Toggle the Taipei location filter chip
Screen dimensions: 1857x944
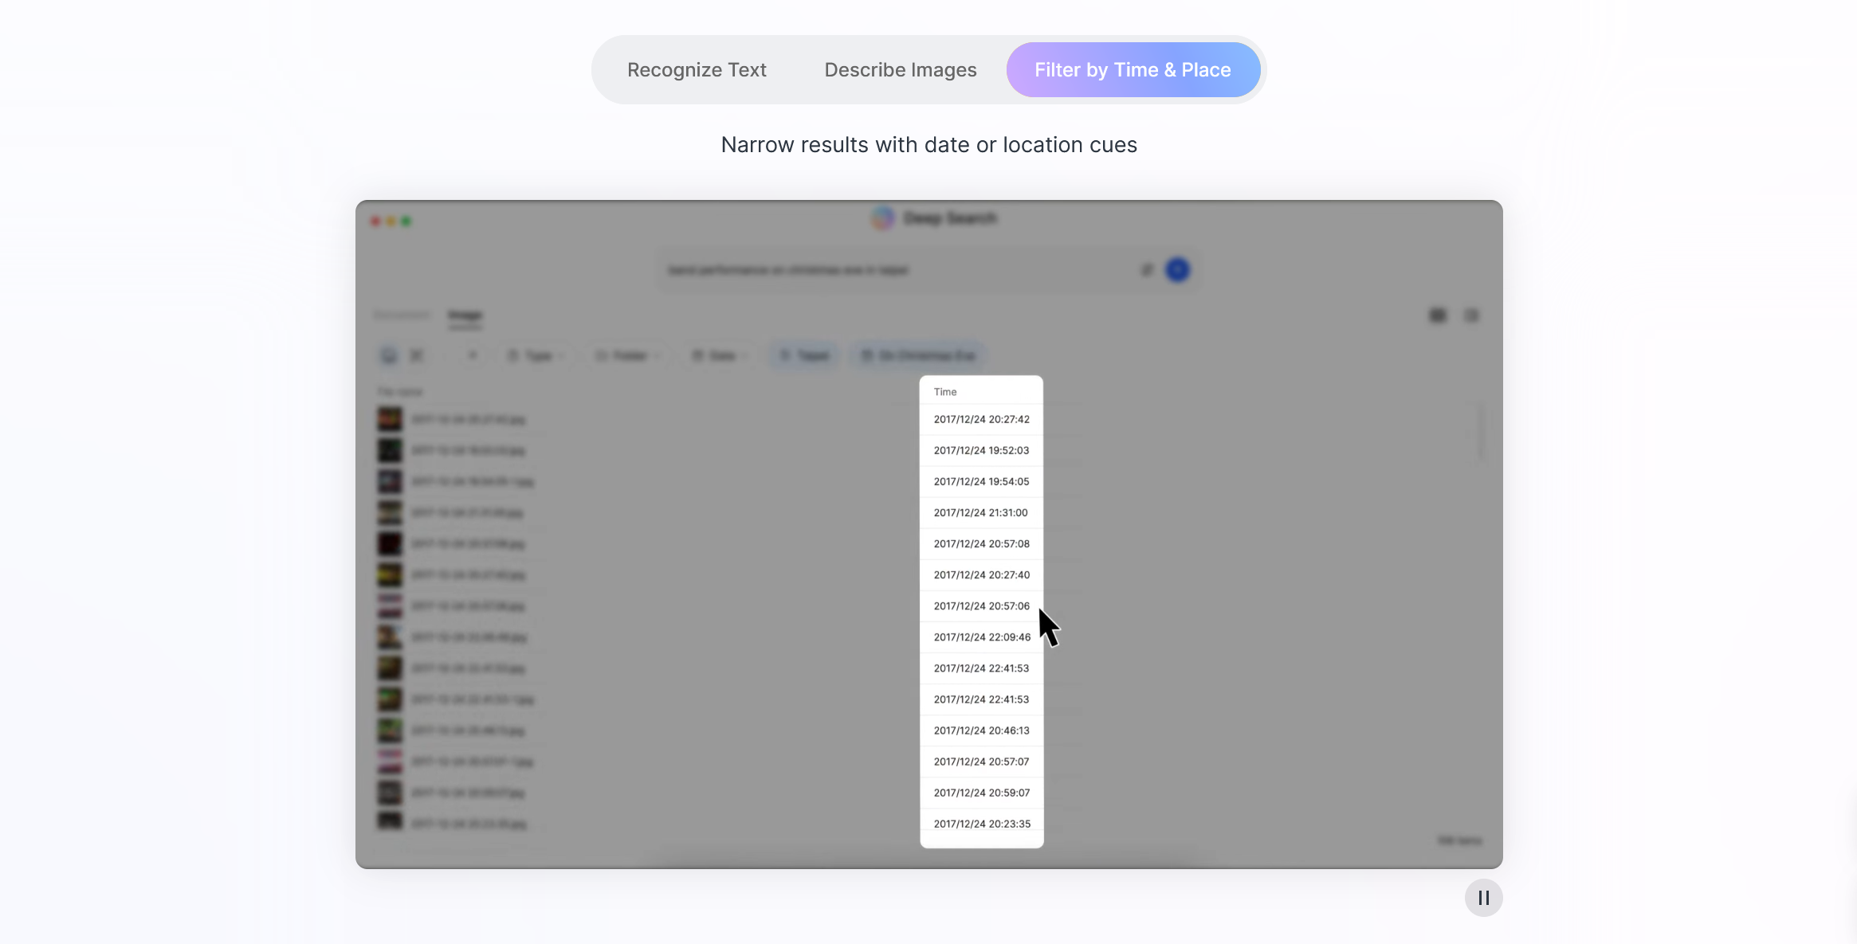point(805,355)
